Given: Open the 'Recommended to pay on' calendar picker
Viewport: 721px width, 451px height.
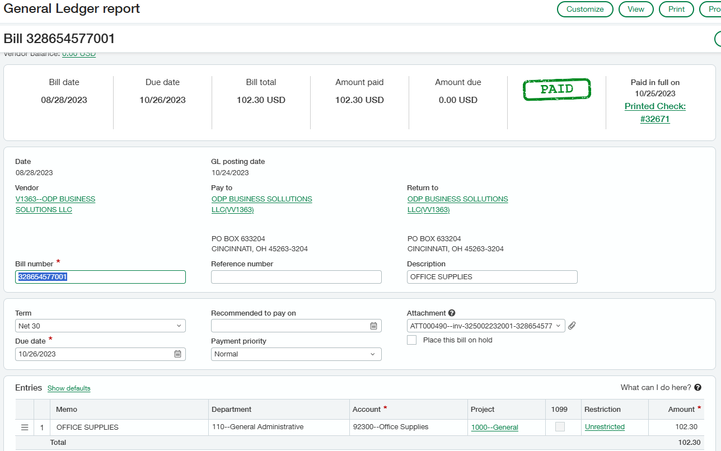Looking at the screenshot, I should [x=374, y=325].
